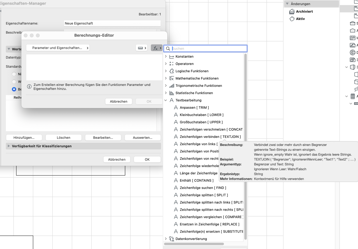Click the search magnifier icon
The width and height of the screenshot is (358, 249).
[168, 48]
